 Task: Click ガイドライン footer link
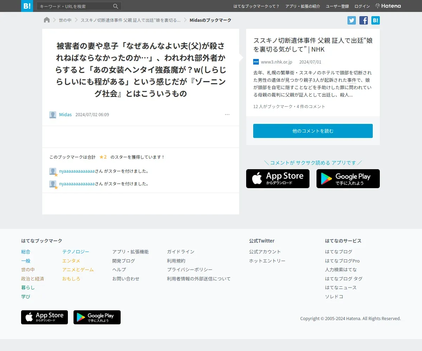click(x=181, y=252)
